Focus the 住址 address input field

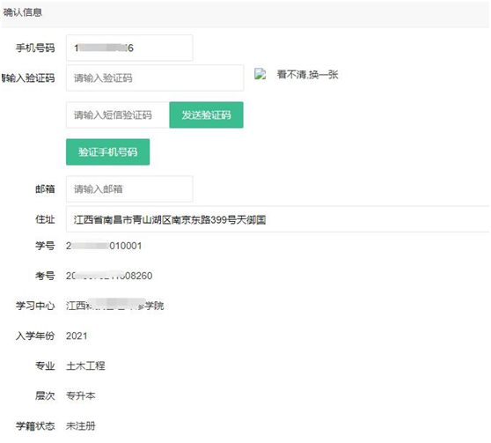click(278, 219)
